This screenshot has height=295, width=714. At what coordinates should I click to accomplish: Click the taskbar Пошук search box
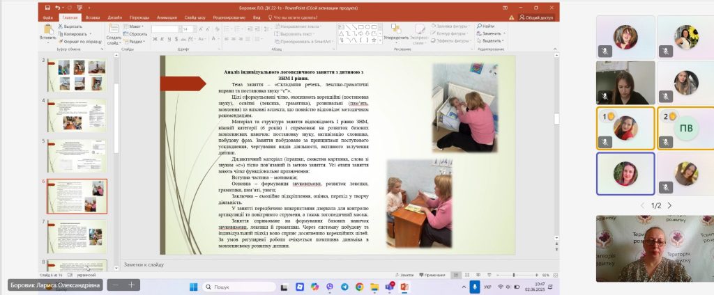[239, 287]
